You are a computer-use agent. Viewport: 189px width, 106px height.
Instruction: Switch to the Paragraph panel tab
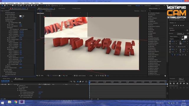pyautogui.click(x=172, y=79)
